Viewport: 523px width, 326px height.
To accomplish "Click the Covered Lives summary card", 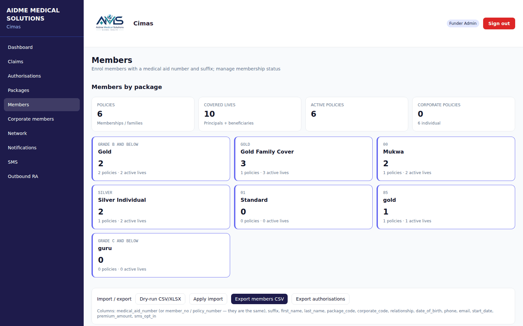I will 250,114.
